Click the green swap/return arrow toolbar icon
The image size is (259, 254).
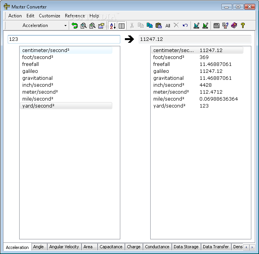75,25
